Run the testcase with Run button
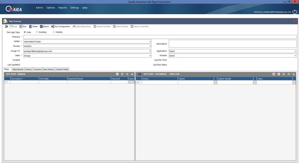This screenshot has height=163, width=299. 23,26
